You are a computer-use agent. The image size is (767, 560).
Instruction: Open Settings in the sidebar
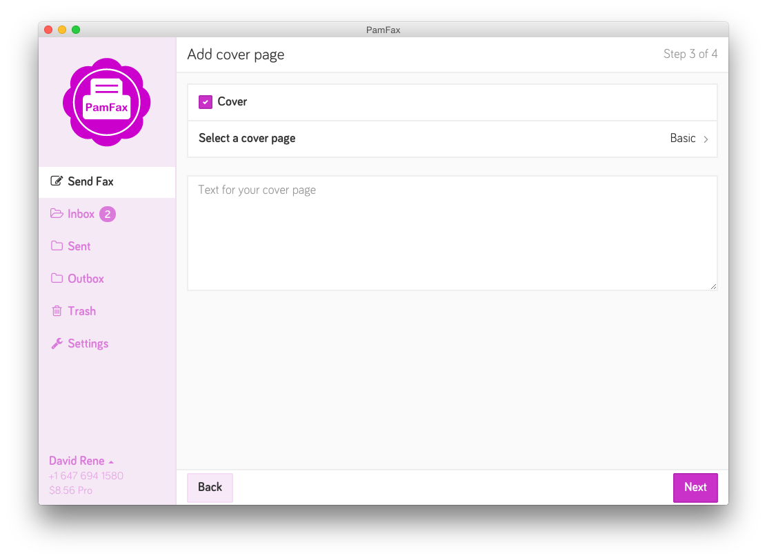pyautogui.click(x=107, y=344)
